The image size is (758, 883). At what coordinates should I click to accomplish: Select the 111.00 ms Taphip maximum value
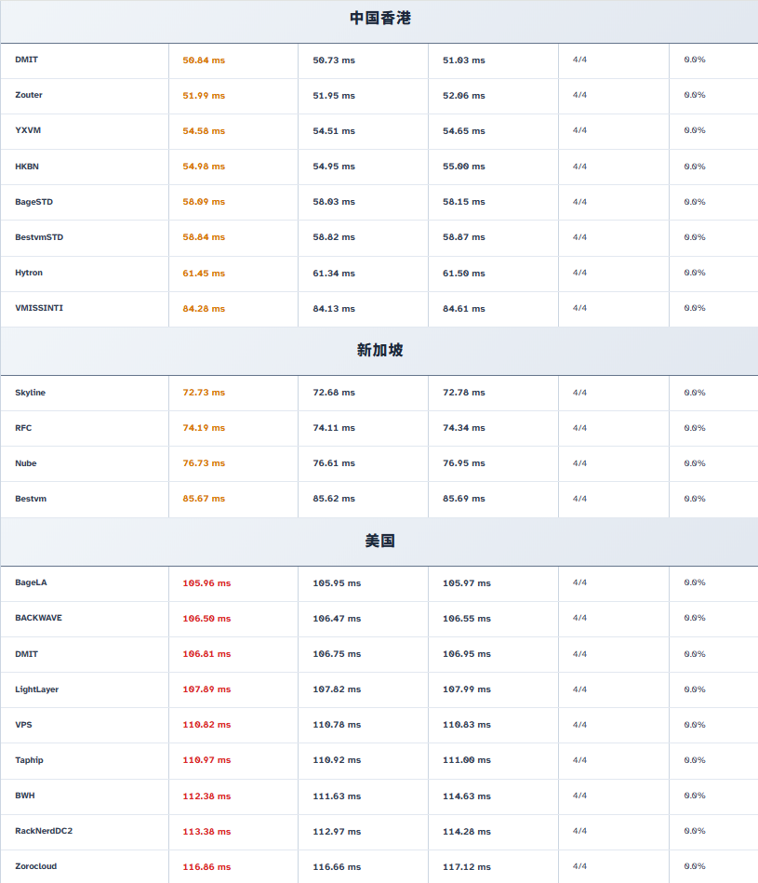466,761
